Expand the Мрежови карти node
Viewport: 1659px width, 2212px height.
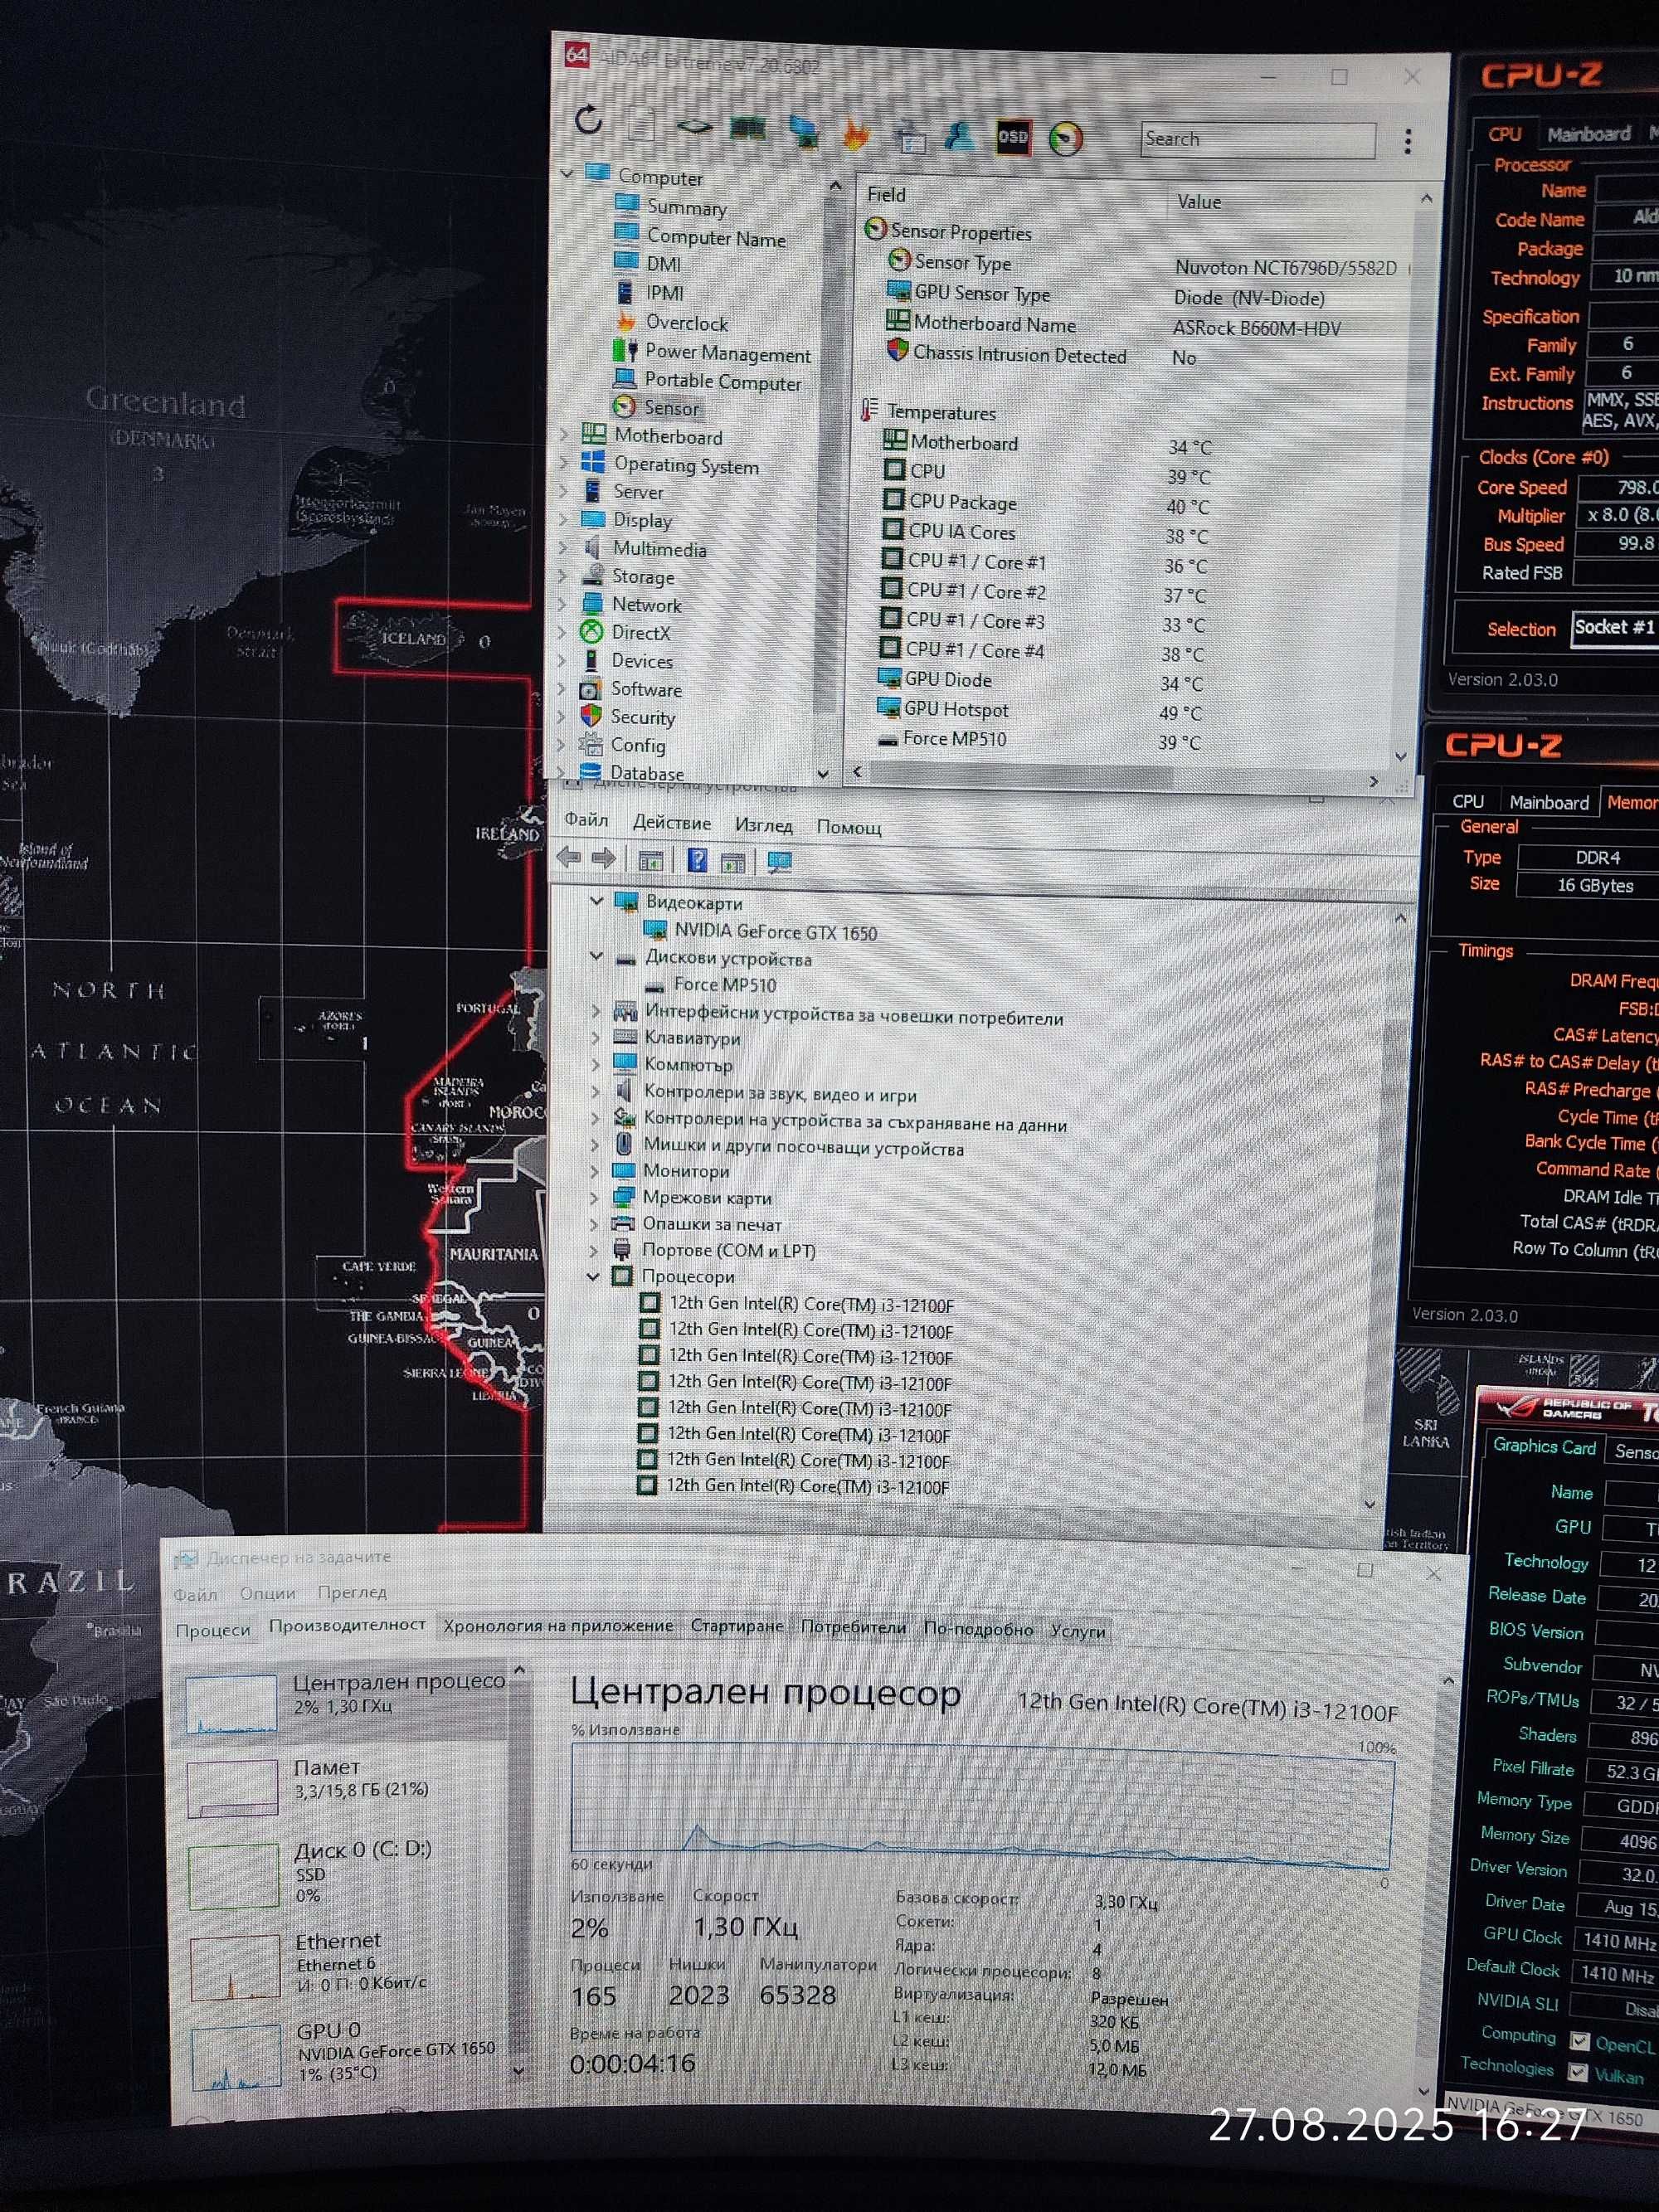(x=594, y=1196)
